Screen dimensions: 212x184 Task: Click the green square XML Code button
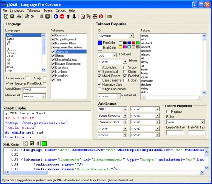click(x=44, y=144)
